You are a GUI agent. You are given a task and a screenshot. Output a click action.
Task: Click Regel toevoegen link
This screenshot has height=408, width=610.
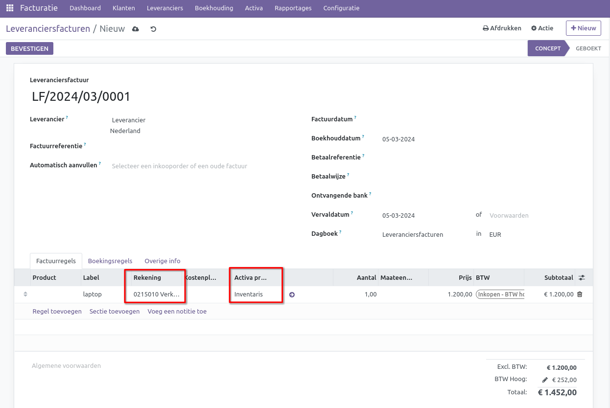[x=57, y=311]
